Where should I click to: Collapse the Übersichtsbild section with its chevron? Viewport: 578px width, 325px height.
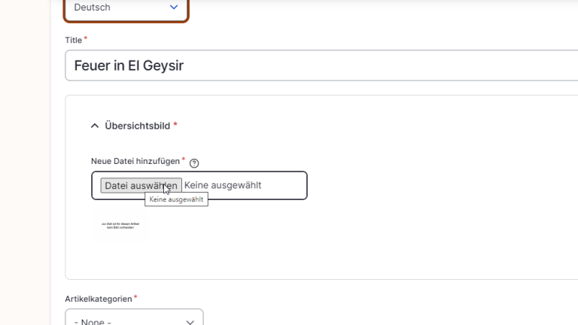click(x=95, y=126)
